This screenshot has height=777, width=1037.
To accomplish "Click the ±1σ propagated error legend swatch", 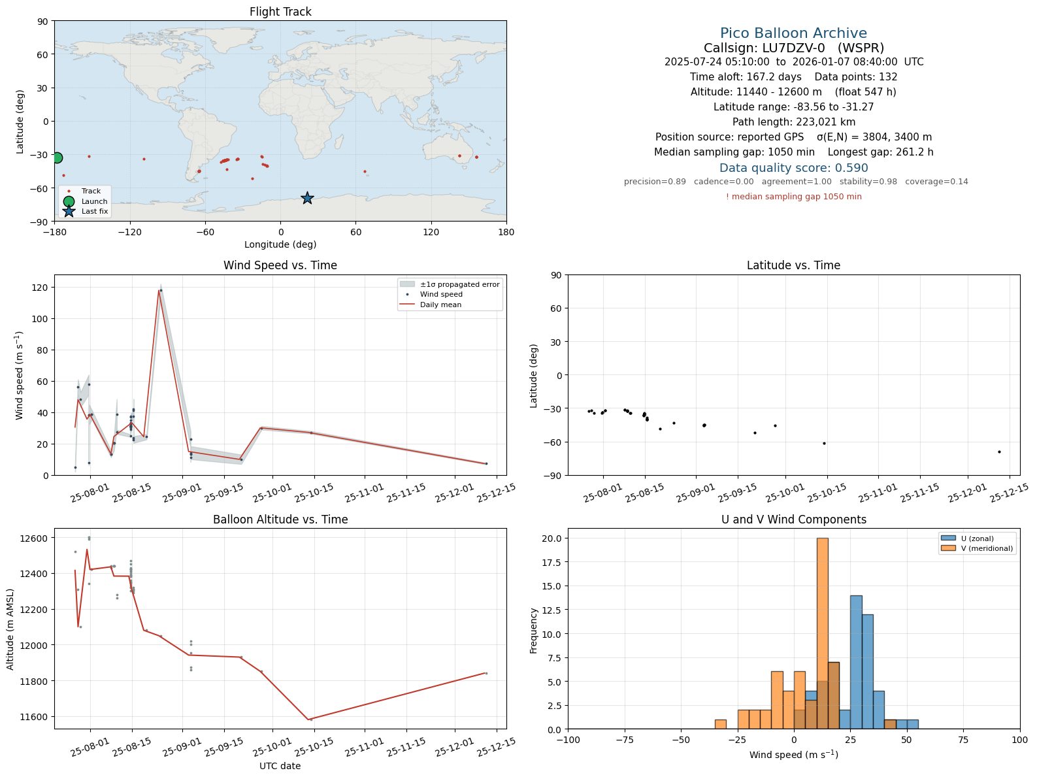I will pyautogui.click(x=407, y=284).
